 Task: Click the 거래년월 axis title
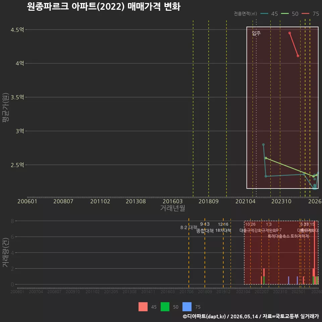pos(172,208)
